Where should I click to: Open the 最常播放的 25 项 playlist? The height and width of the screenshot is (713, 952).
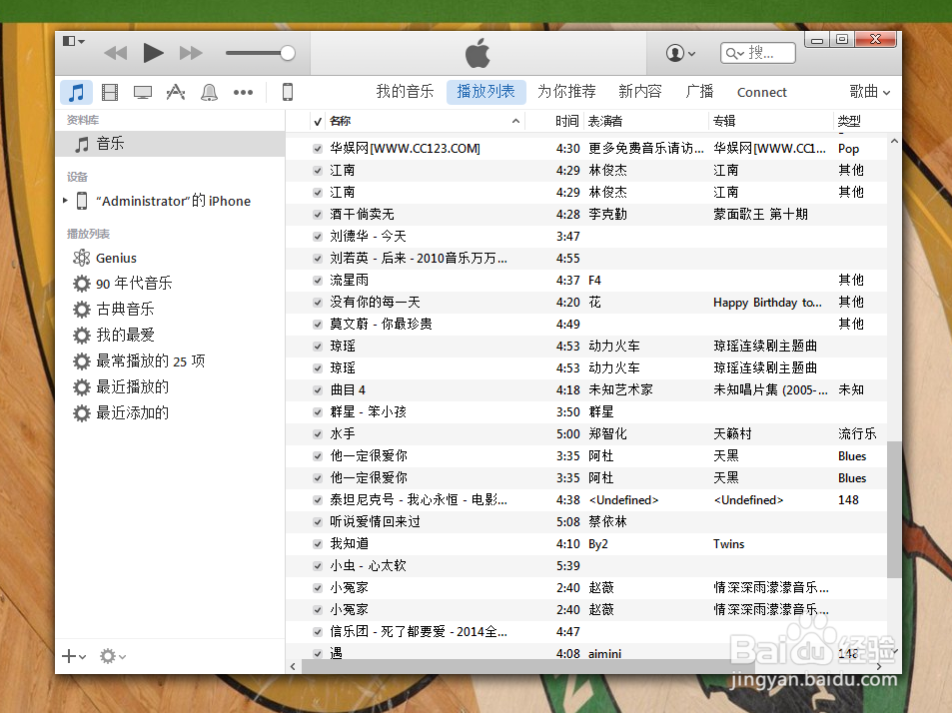point(151,361)
